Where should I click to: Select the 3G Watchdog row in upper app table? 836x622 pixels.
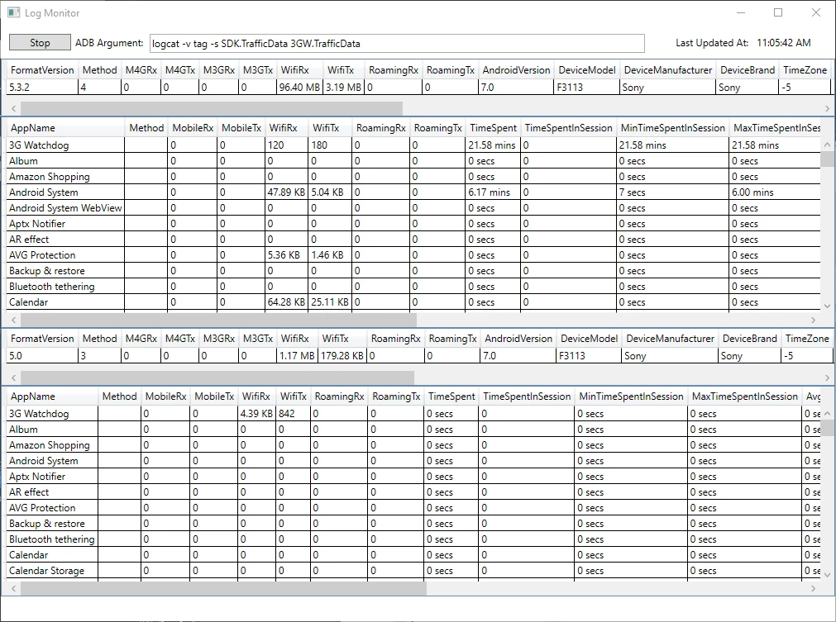coord(413,145)
